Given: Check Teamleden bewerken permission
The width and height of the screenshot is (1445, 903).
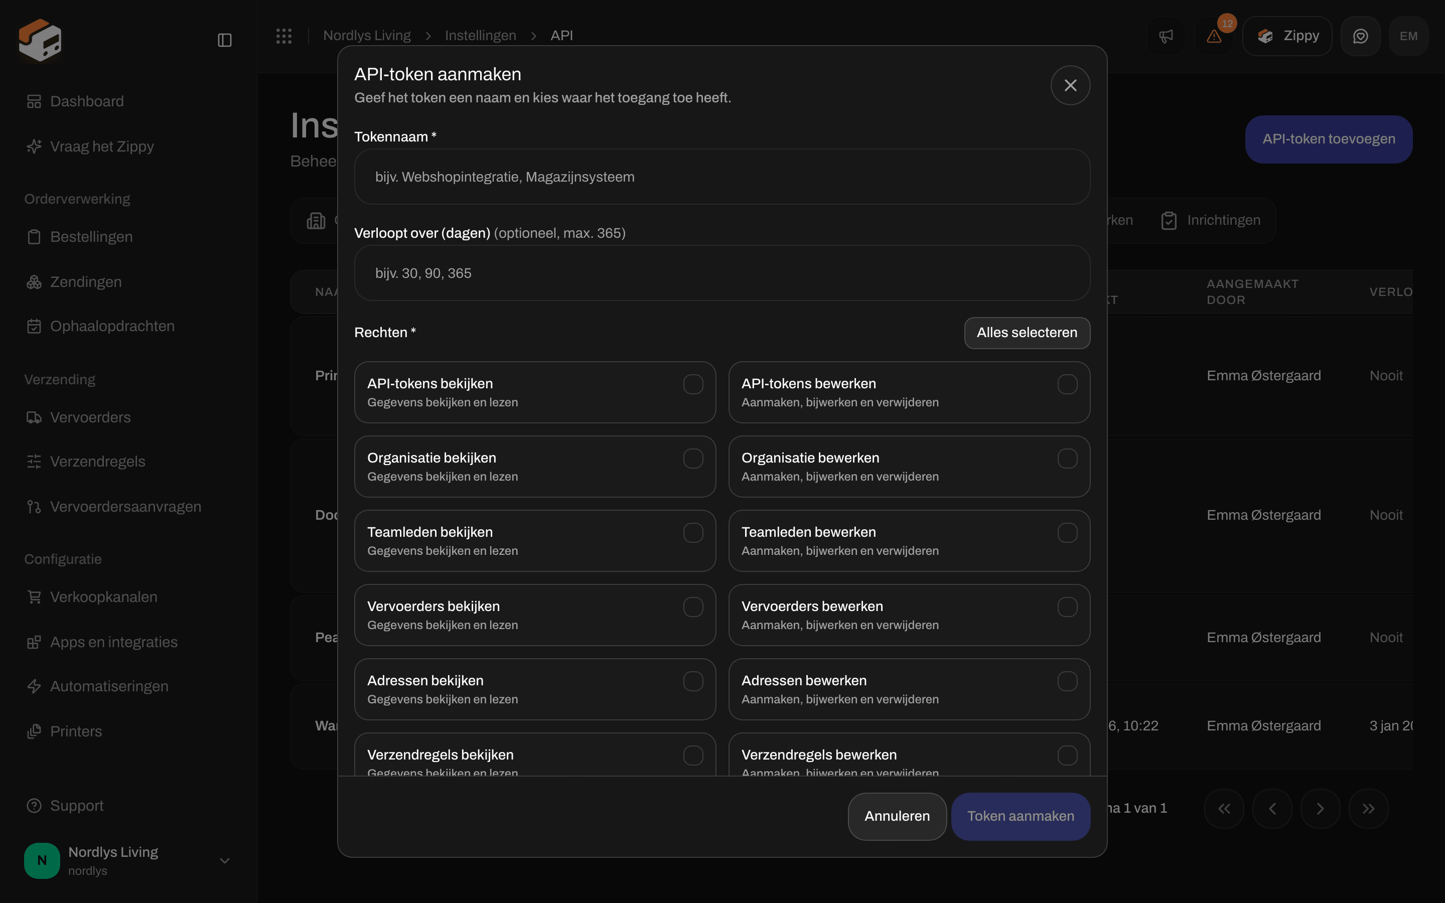Looking at the screenshot, I should 1068,533.
